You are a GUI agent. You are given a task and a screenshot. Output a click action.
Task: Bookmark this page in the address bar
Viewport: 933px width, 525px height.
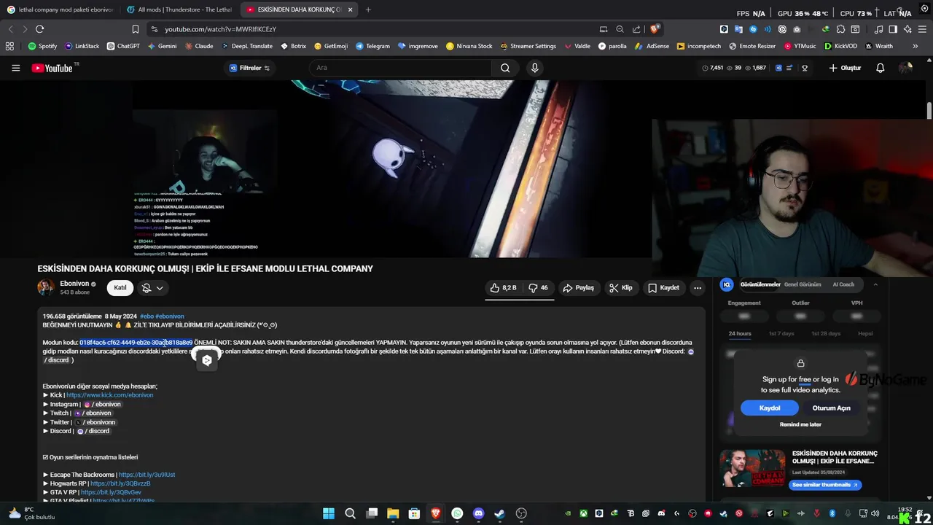tap(136, 29)
